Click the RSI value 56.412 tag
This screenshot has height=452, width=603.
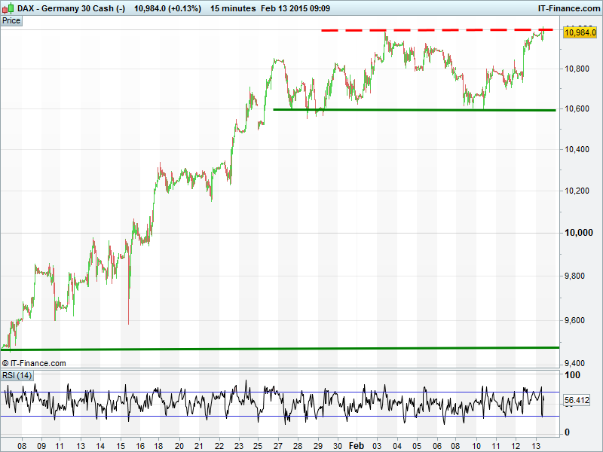pyautogui.click(x=576, y=401)
